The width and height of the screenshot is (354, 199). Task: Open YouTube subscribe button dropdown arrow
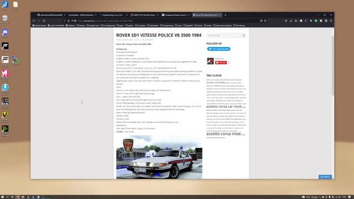point(228,62)
